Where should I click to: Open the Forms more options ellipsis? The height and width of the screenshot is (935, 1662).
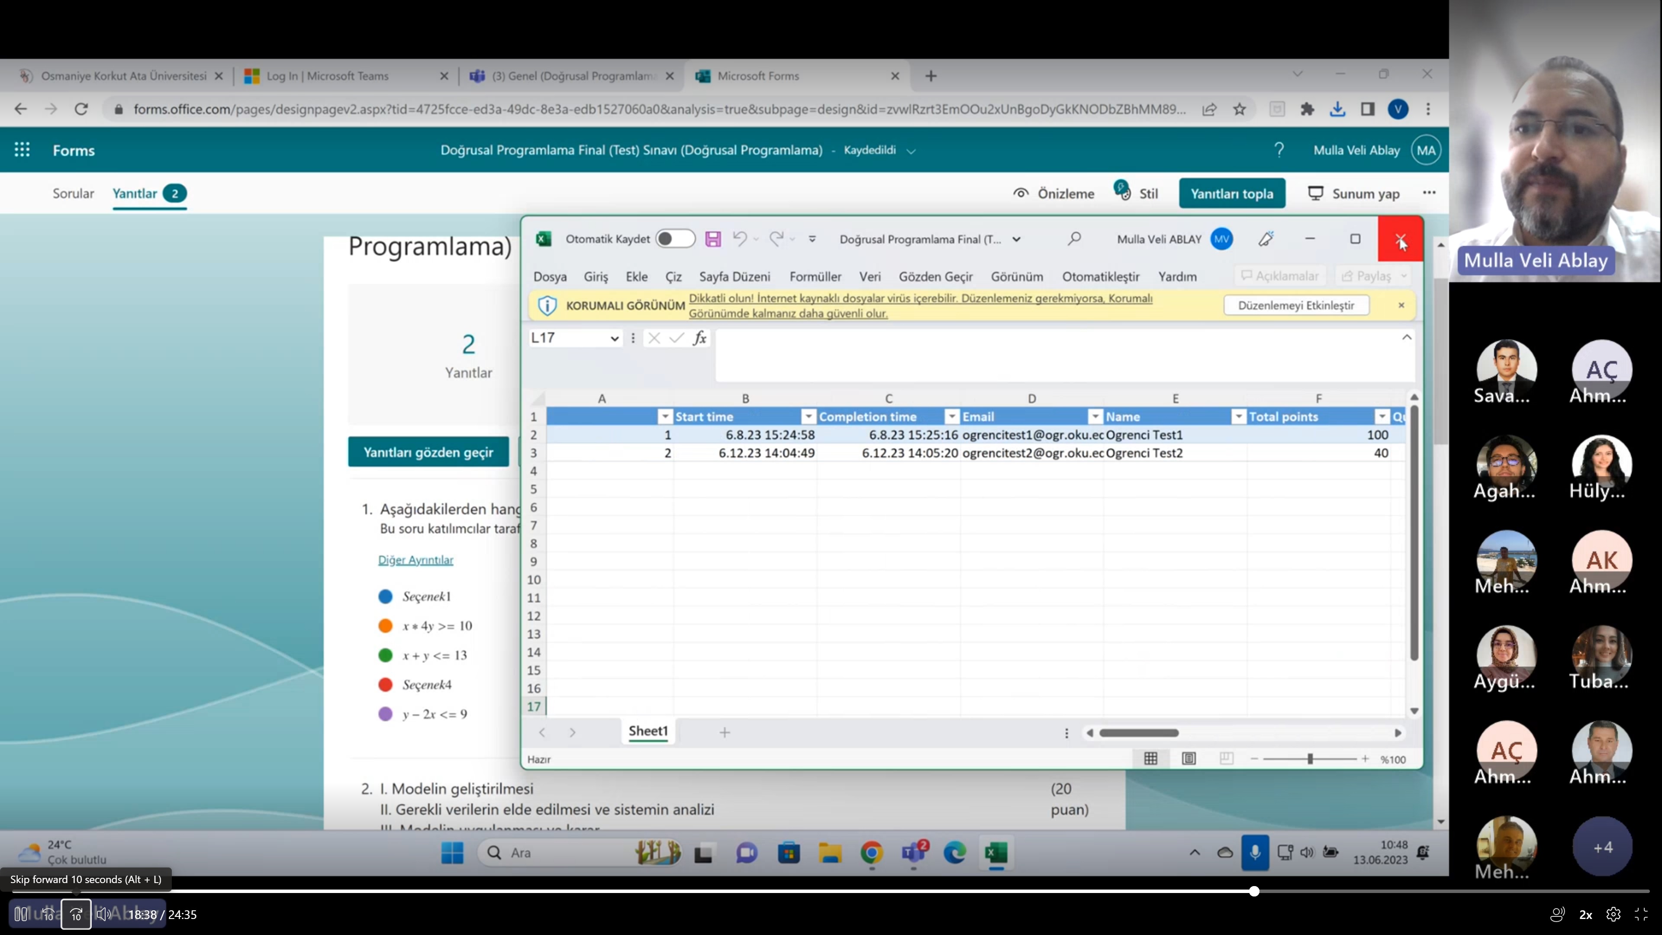click(x=1429, y=192)
